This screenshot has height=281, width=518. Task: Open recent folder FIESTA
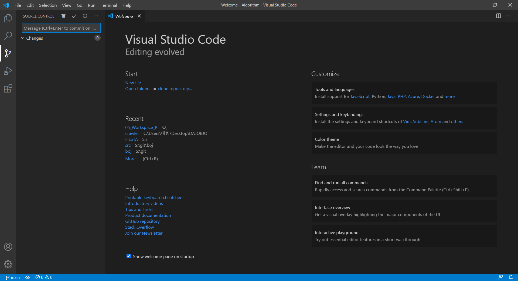point(131,139)
